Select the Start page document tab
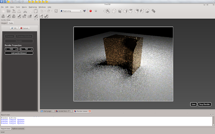Screen dimensions: 215x134 point(47,111)
